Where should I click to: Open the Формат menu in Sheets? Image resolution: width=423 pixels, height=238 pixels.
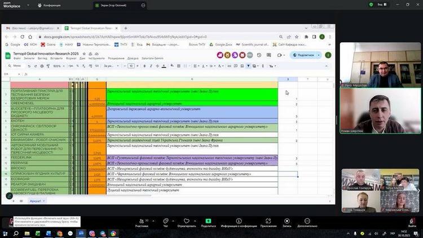(x=72, y=58)
